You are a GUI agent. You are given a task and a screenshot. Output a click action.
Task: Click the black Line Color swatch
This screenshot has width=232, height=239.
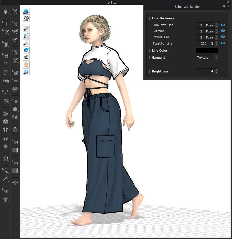[207, 50]
